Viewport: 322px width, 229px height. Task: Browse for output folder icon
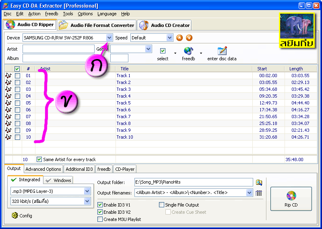(x=259, y=182)
